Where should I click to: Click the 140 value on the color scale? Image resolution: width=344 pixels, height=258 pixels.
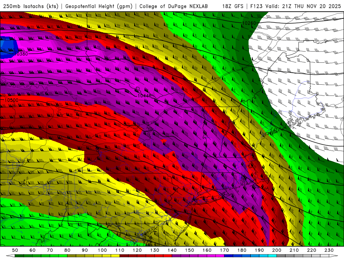tap(172, 250)
